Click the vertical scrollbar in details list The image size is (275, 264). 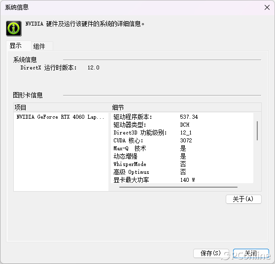[257, 131]
